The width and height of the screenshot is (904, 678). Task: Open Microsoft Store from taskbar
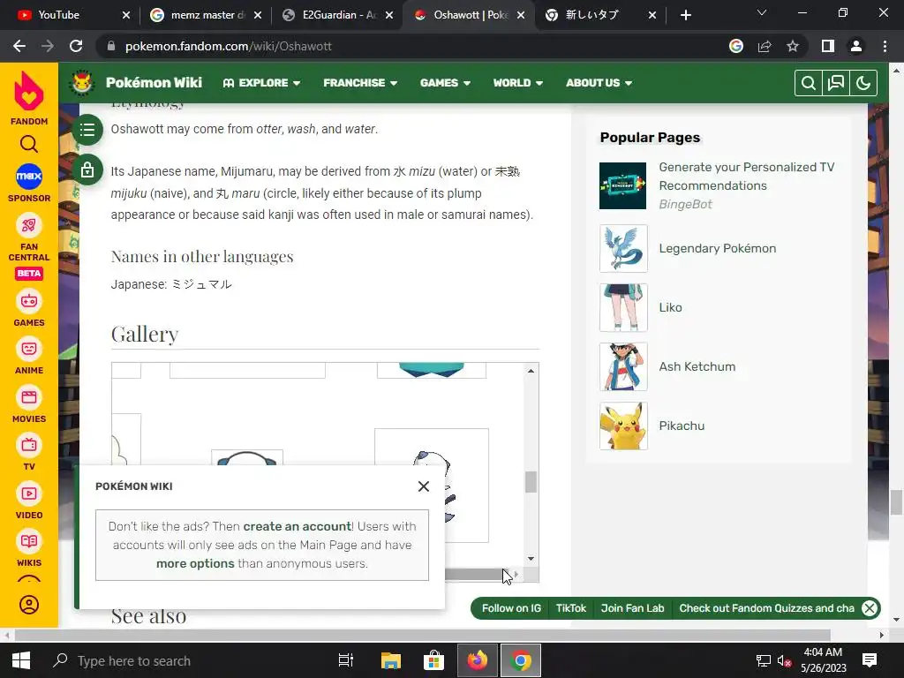[x=433, y=660]
